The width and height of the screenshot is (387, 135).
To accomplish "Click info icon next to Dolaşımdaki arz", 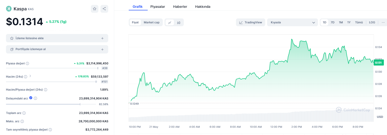I will [36, 98].
